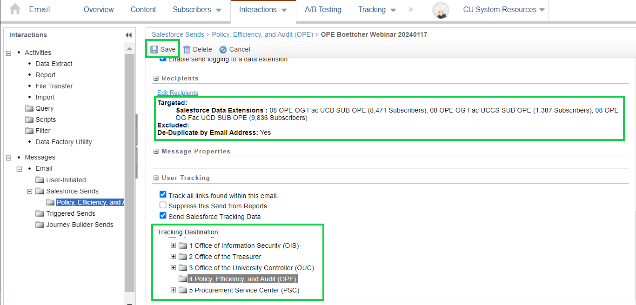
Task: Click Policy, Efficiency, and Audit (OPE) breadcrumb link
Action: coord(262,34)
